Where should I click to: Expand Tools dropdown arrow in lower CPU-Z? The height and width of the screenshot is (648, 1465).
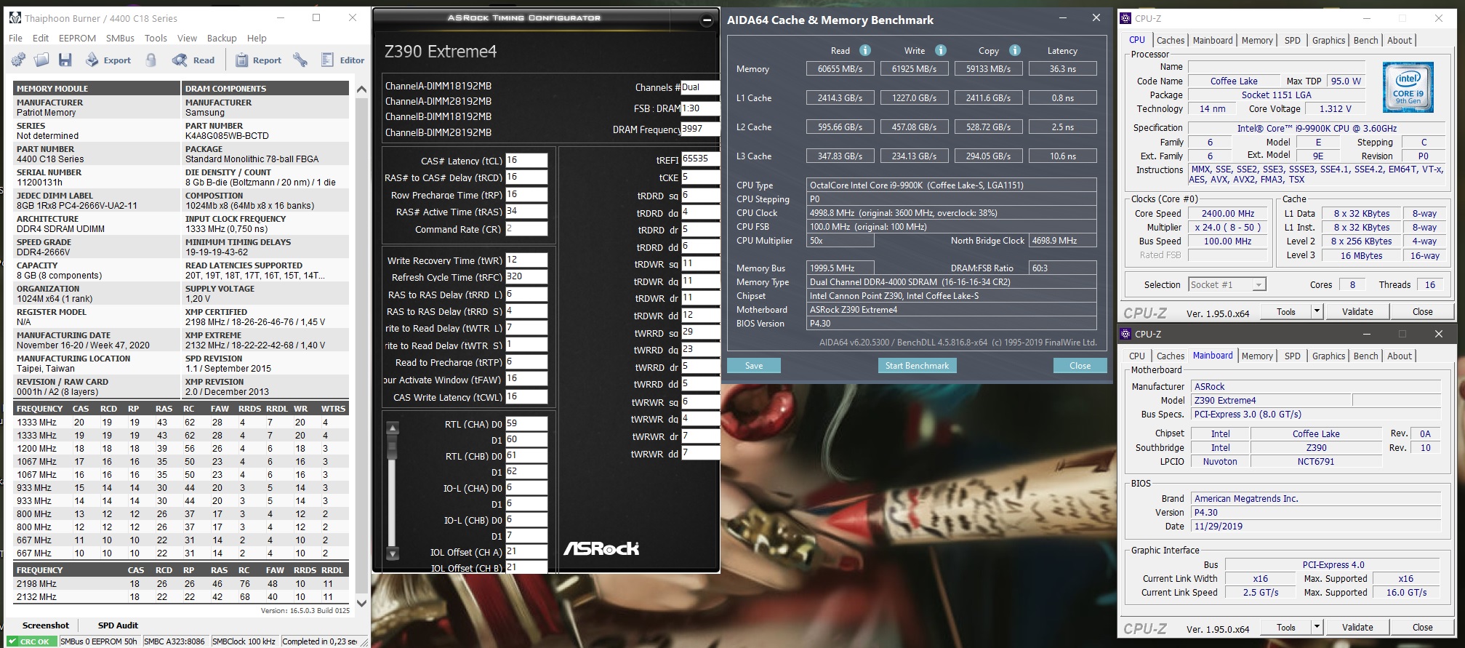click(x=1316, y=627)
